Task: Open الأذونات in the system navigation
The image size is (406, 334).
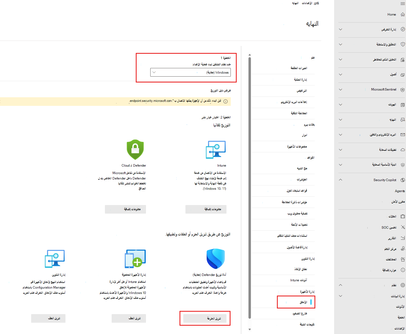Action: tap(400, 307)
